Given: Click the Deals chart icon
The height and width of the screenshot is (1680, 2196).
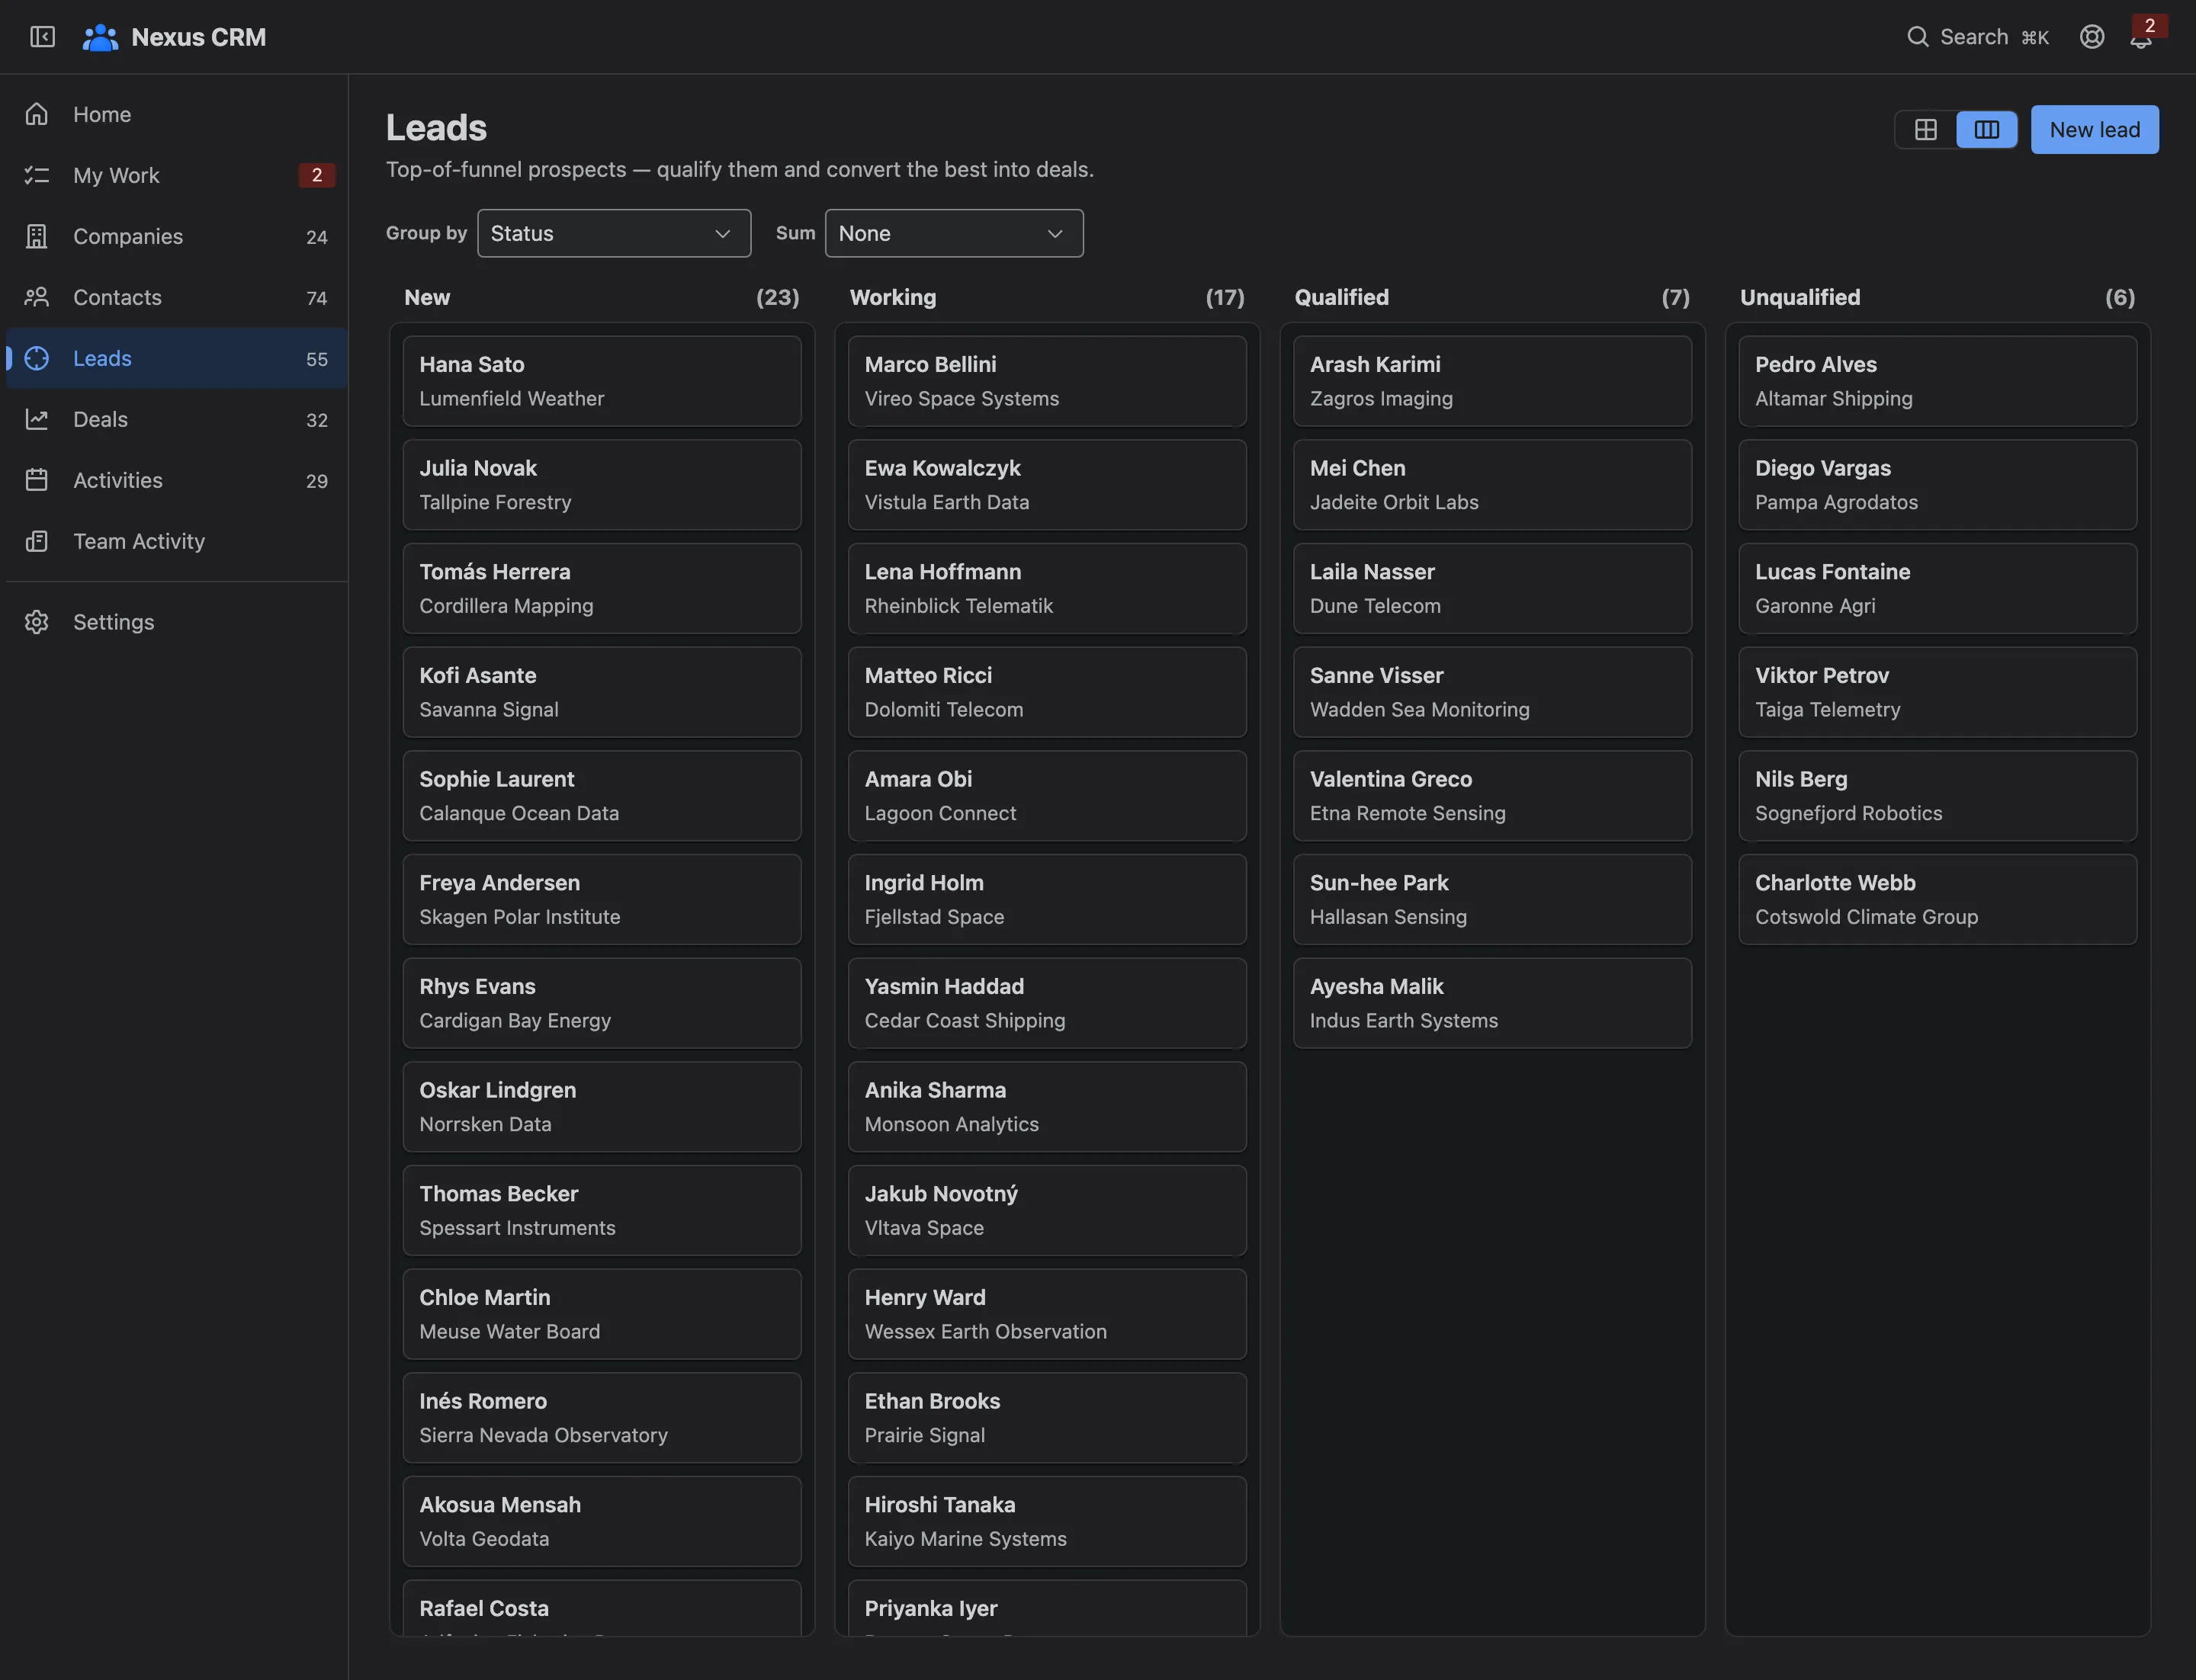Looking at the screenshot, I should click(x=37, y=419).
